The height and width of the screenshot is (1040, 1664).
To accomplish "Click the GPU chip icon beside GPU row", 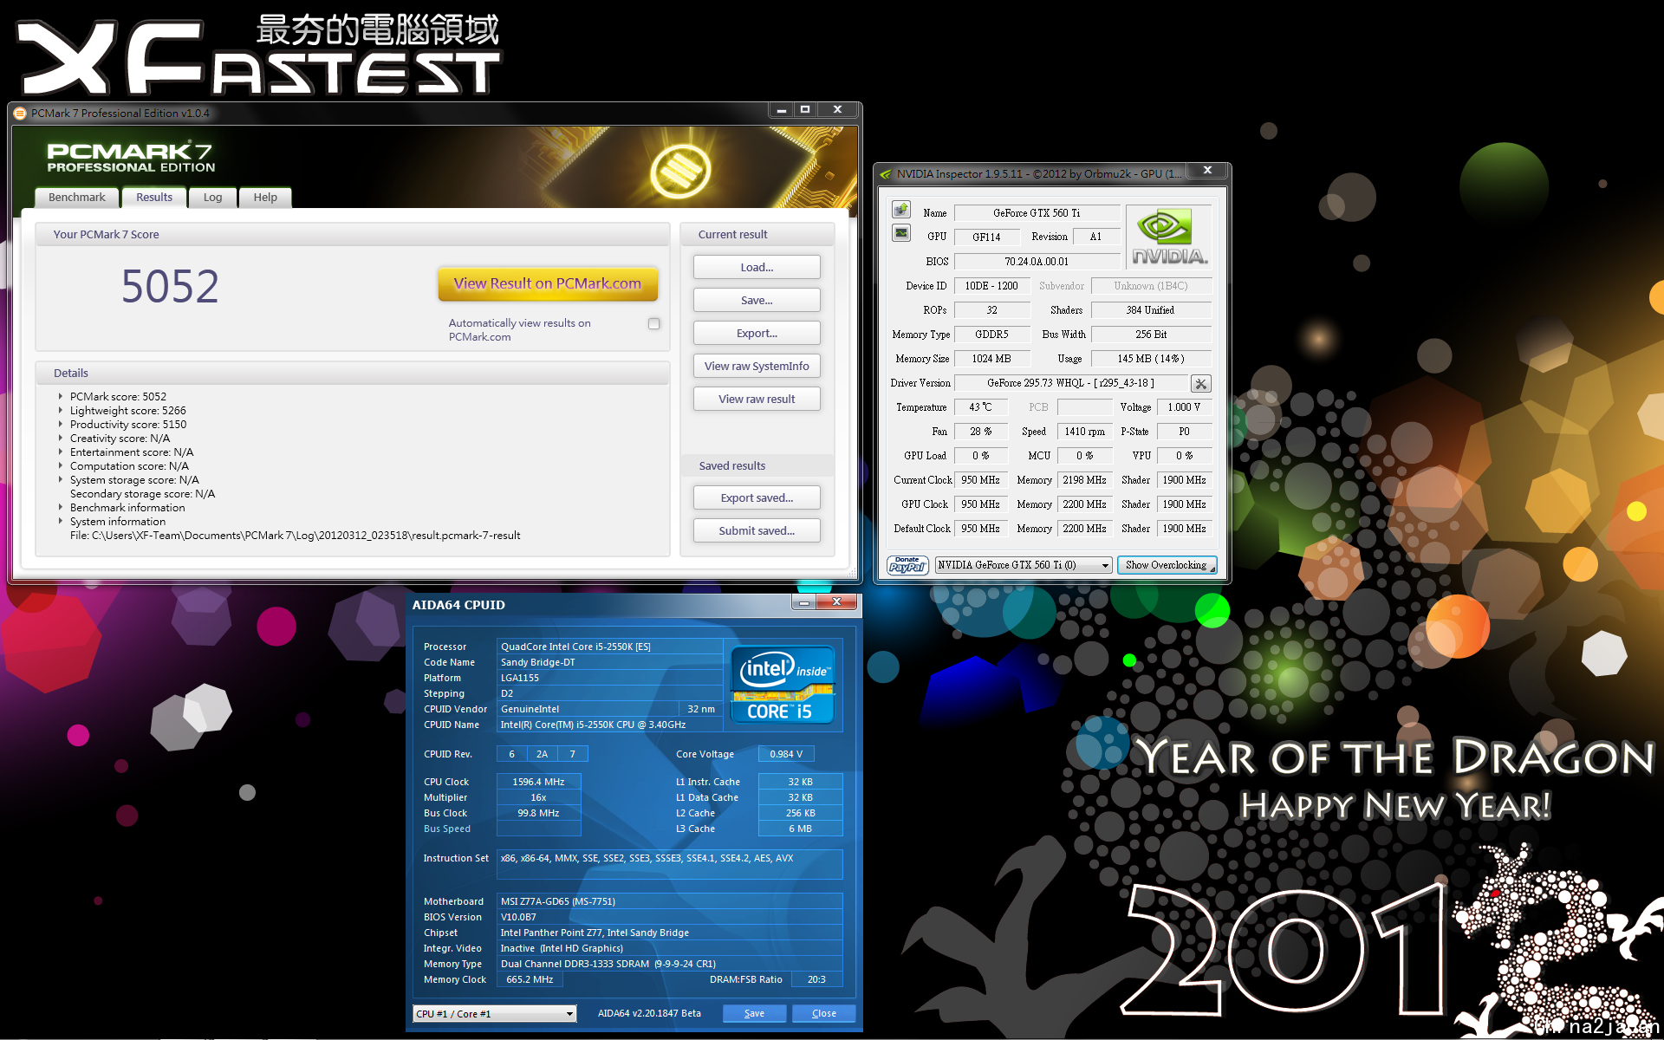I will point(901,233).
